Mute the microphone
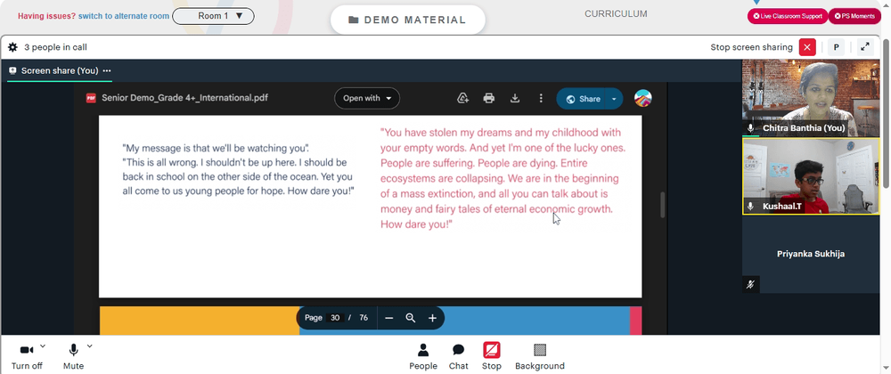Viewport: 891px width, 374px height. (73, 357)
